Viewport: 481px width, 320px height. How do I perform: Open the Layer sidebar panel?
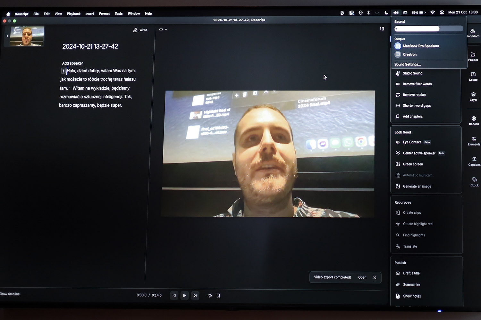473,96
